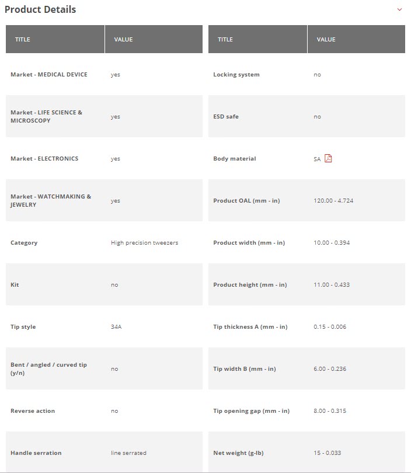Click the Market - MEDICAL DEVICE label

(x=49, y=74)
